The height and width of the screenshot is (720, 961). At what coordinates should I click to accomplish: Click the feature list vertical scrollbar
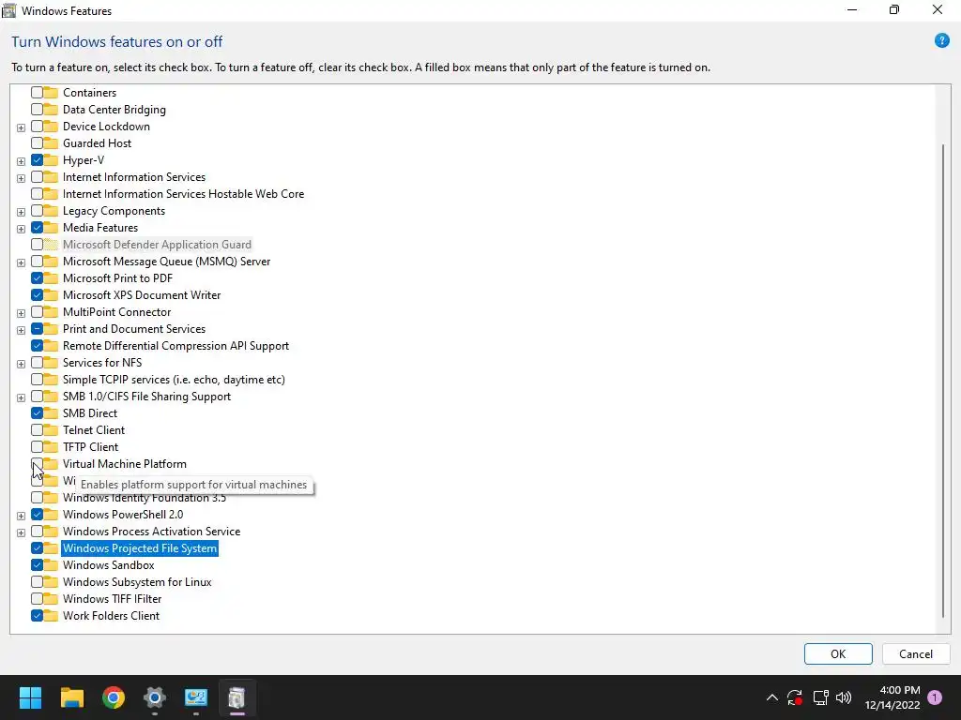click(942, 381)
